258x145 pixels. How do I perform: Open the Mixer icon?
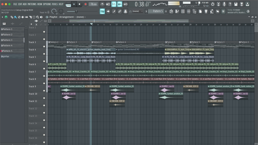point(189,11)
